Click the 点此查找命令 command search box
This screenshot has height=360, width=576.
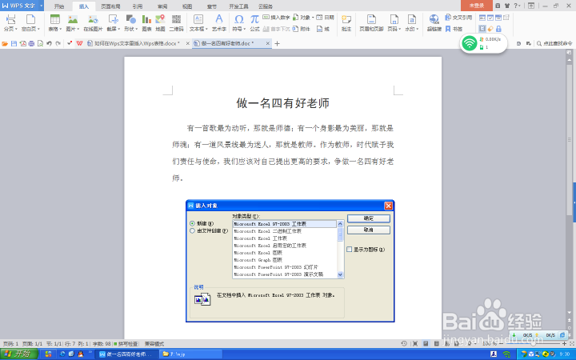point(554,43)
